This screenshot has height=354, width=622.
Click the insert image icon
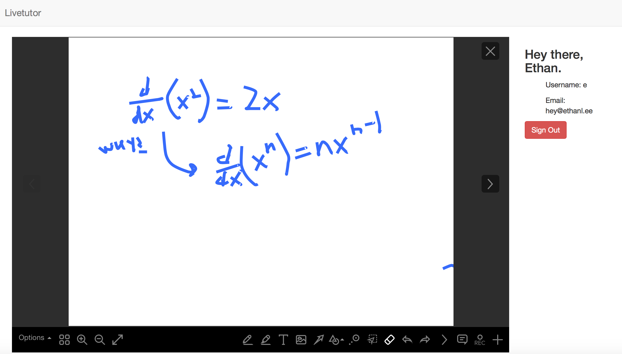(301, 339)
